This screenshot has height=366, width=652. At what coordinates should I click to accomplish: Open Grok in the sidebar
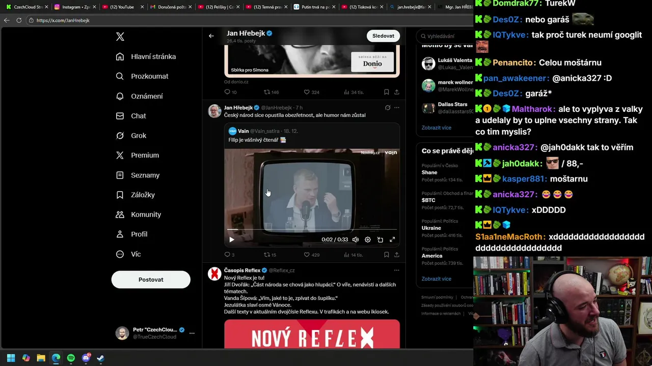[x=131, y=136]
